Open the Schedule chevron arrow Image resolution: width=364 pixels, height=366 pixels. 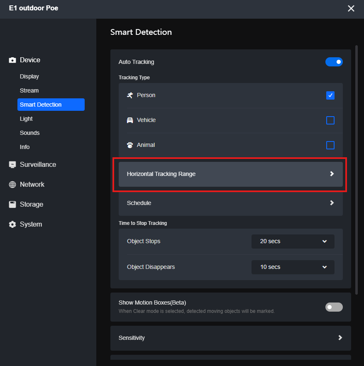coord(332,203)
